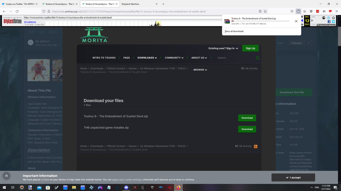Open adjust your cookie settings link

127,180
